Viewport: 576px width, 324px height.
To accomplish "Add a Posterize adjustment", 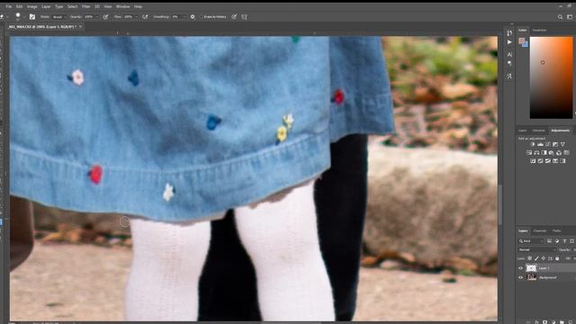I will click(540, 161).
